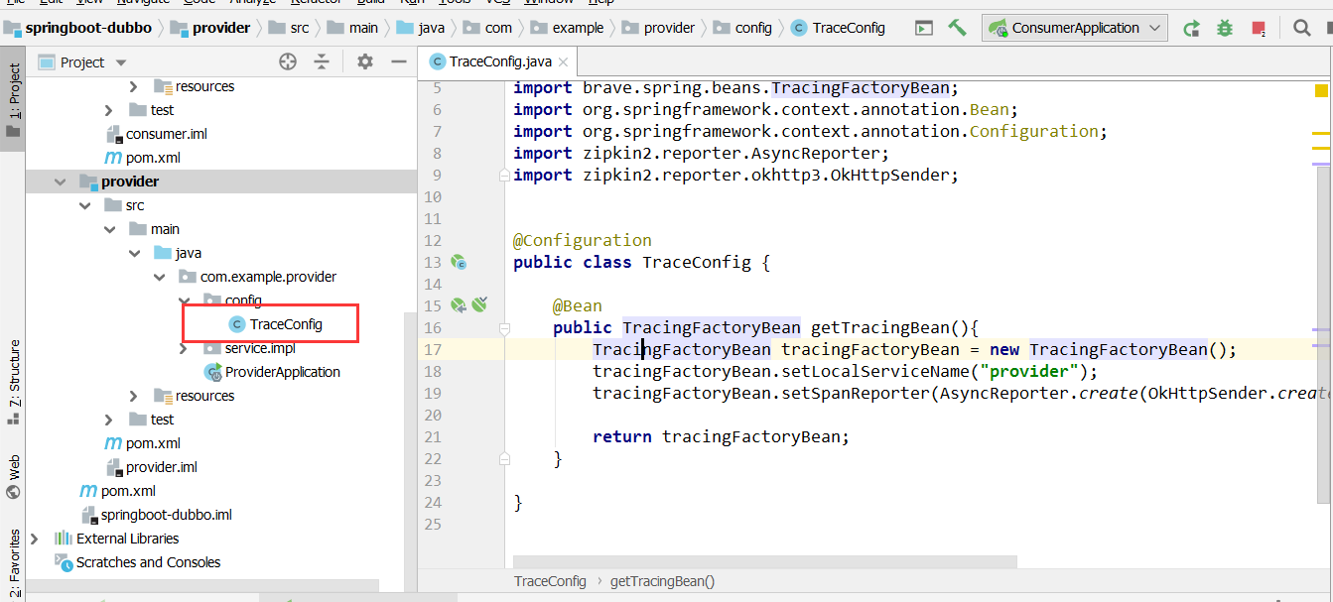Image resolution: width=1333 pixels, height=602 pixels.
Task: Collapse the com.example.provider package
Action: pyautogui.click(x=159, y=277)
